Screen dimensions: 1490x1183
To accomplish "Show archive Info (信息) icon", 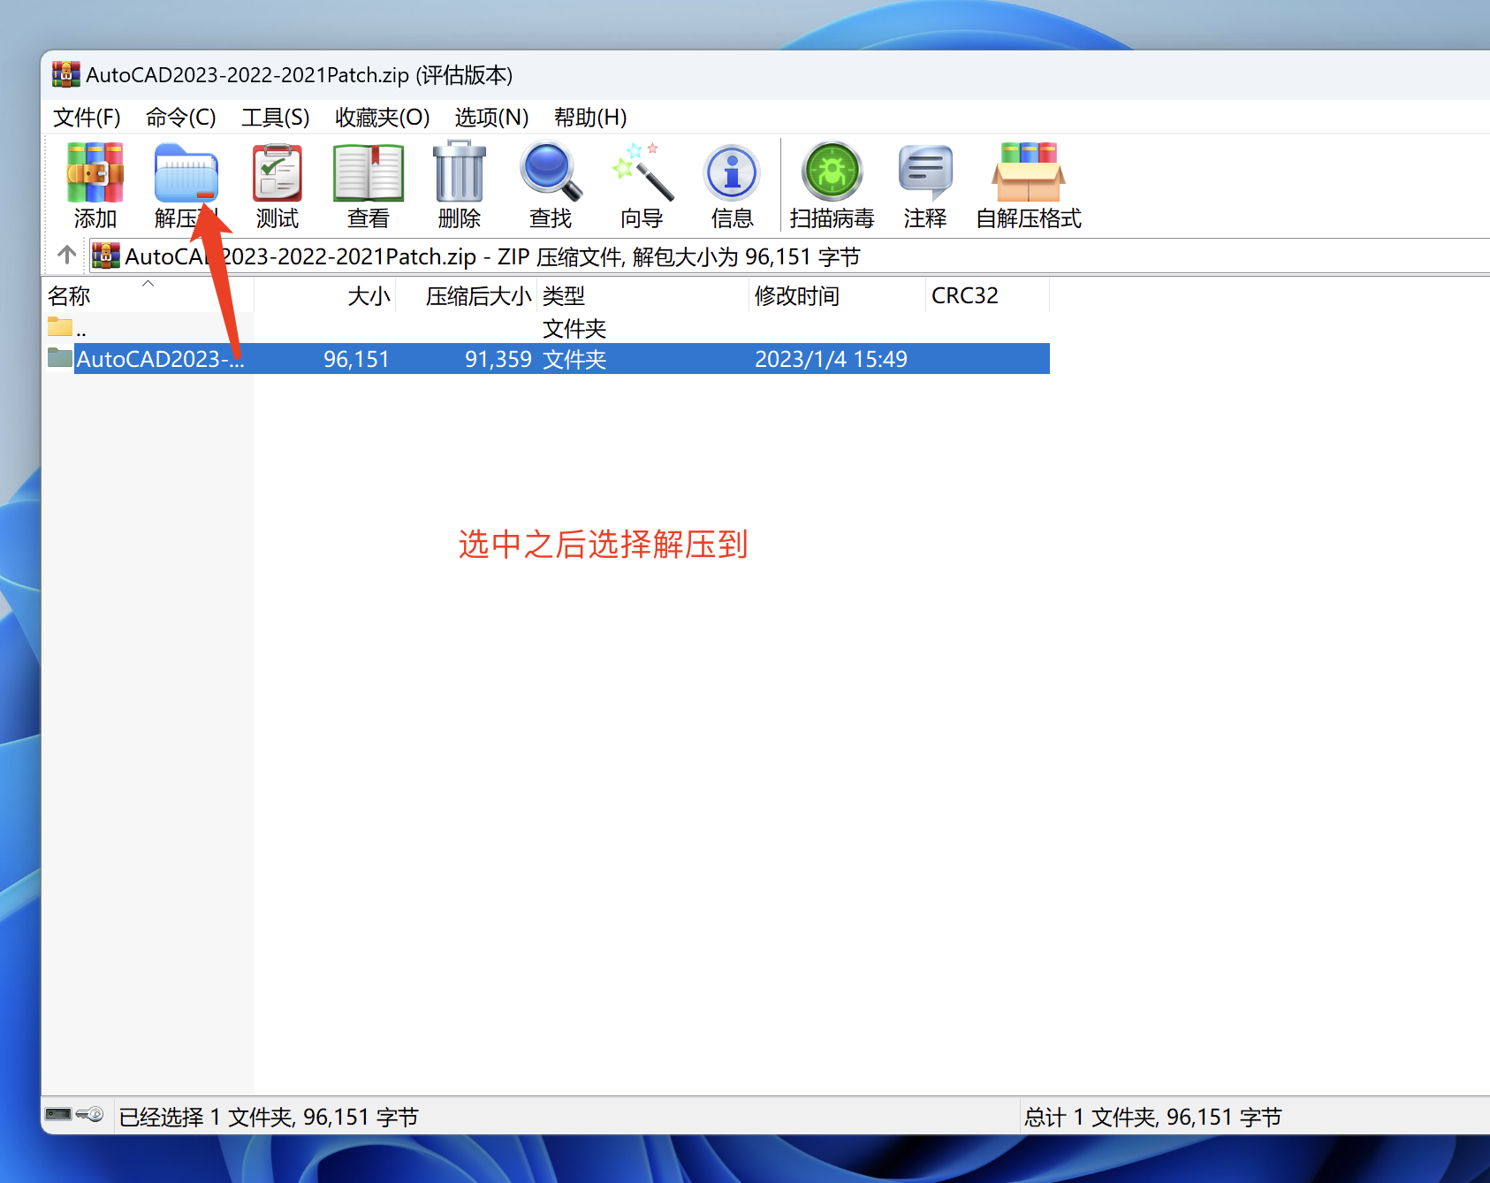I will tap(732, 173).
